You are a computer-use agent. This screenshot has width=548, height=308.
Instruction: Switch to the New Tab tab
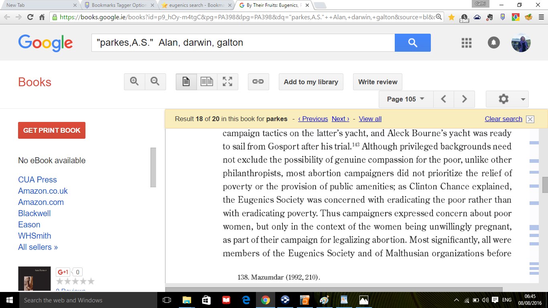coord(40,5)
